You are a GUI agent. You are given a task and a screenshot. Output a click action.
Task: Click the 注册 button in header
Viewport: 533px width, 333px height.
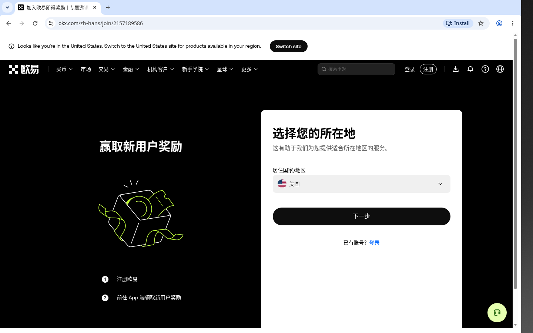(x=428, y=69)
